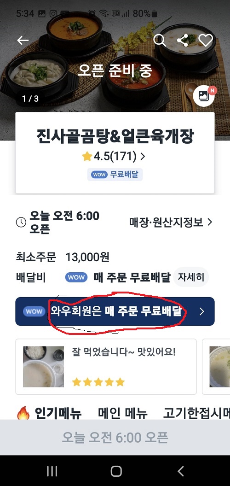The width and height of the screenshot is (230, 486).
Task: Tap the 오늘 오전 6:00 오픈 bottom button
Action: coord(115,437)
